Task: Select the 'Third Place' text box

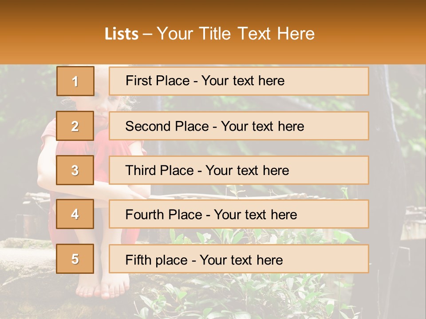Action: point(239,170)
